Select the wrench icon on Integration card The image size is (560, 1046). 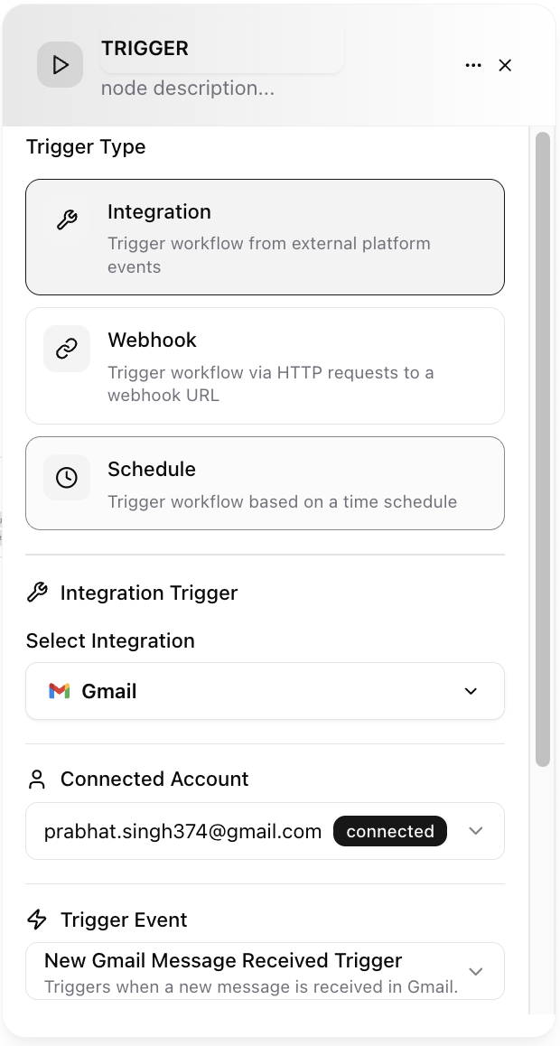pyautogui.click(x=66, y=218)
